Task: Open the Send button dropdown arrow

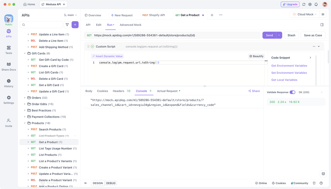Action: (279, 35)
